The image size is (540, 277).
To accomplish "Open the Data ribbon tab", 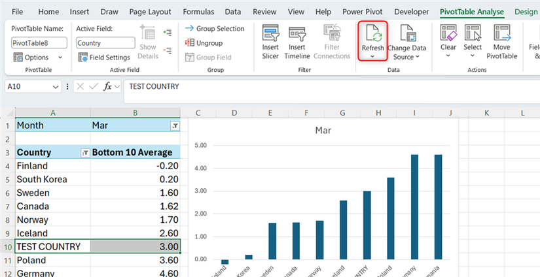I will point(233,12).
